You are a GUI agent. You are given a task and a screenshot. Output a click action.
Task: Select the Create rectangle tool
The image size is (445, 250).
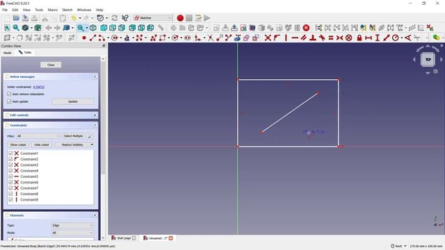pos(162,37)
